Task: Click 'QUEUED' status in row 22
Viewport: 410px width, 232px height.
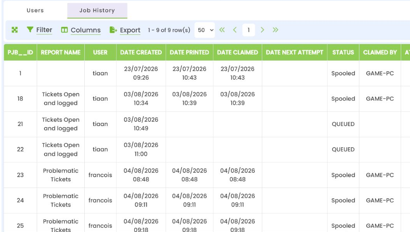Action: [x=343, y=149]
